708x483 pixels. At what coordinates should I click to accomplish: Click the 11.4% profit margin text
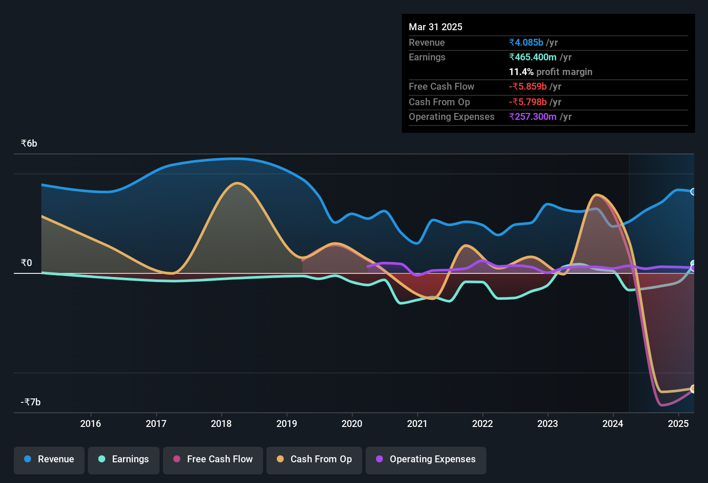coord(551,72)
